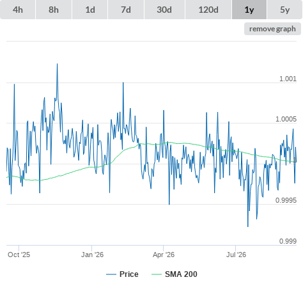Click the remove graph button

point(272,29)
